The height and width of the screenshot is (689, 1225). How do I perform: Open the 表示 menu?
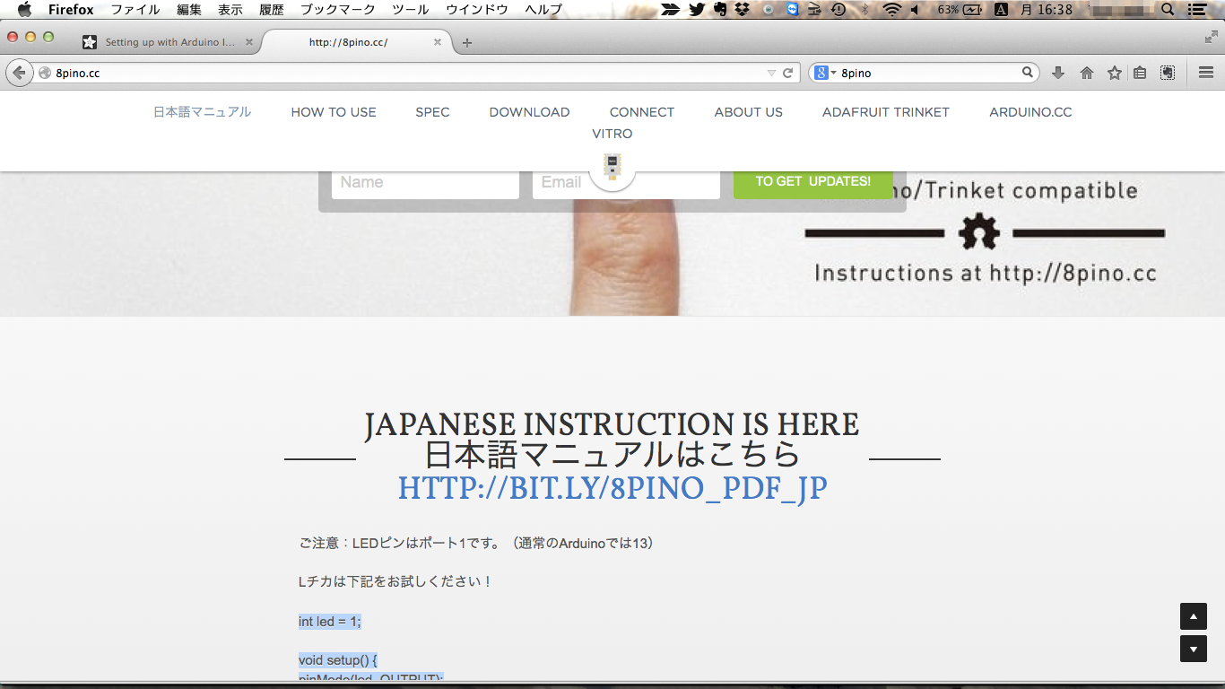click(230, 10)
